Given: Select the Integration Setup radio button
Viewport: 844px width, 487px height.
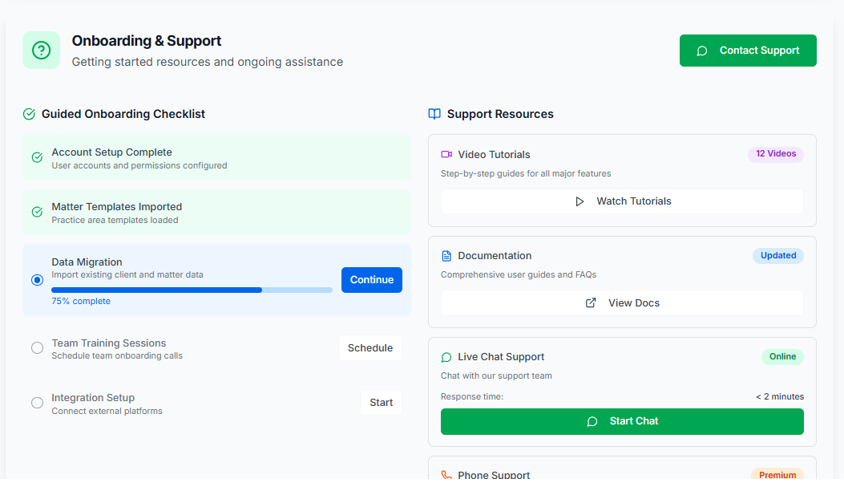Looking at the screenshot, I should click(x=37, y=403).
